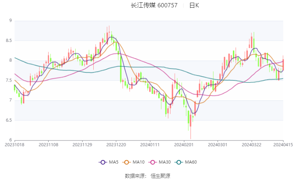Click the 20240415 date axis label
This screenshot has width=295, height=179.
pyautogui.click(x=284, y=145)
